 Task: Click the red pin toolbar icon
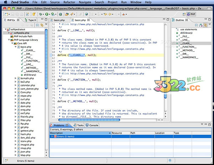click(x=124, y=14)
